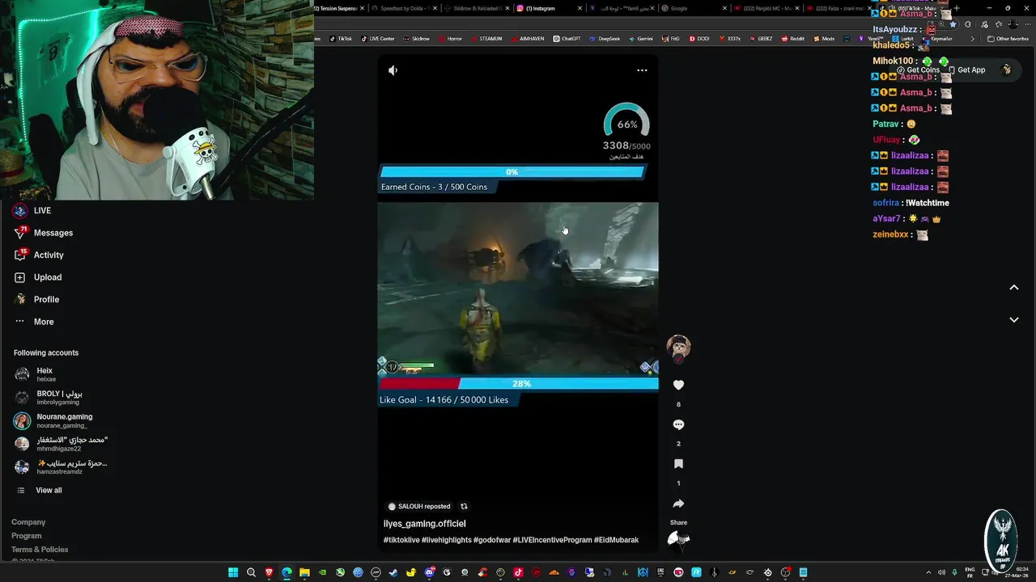
Task: Open Steam from the taskbar
Action: coord(393,572)
